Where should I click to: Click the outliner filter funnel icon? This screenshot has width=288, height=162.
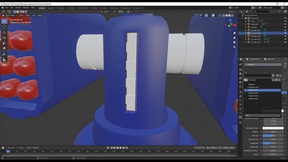click(x=280, y=11)
